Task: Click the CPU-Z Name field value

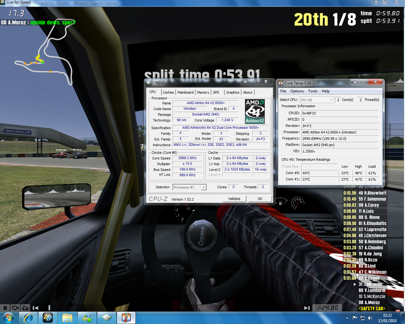Action: coord(206,103)
